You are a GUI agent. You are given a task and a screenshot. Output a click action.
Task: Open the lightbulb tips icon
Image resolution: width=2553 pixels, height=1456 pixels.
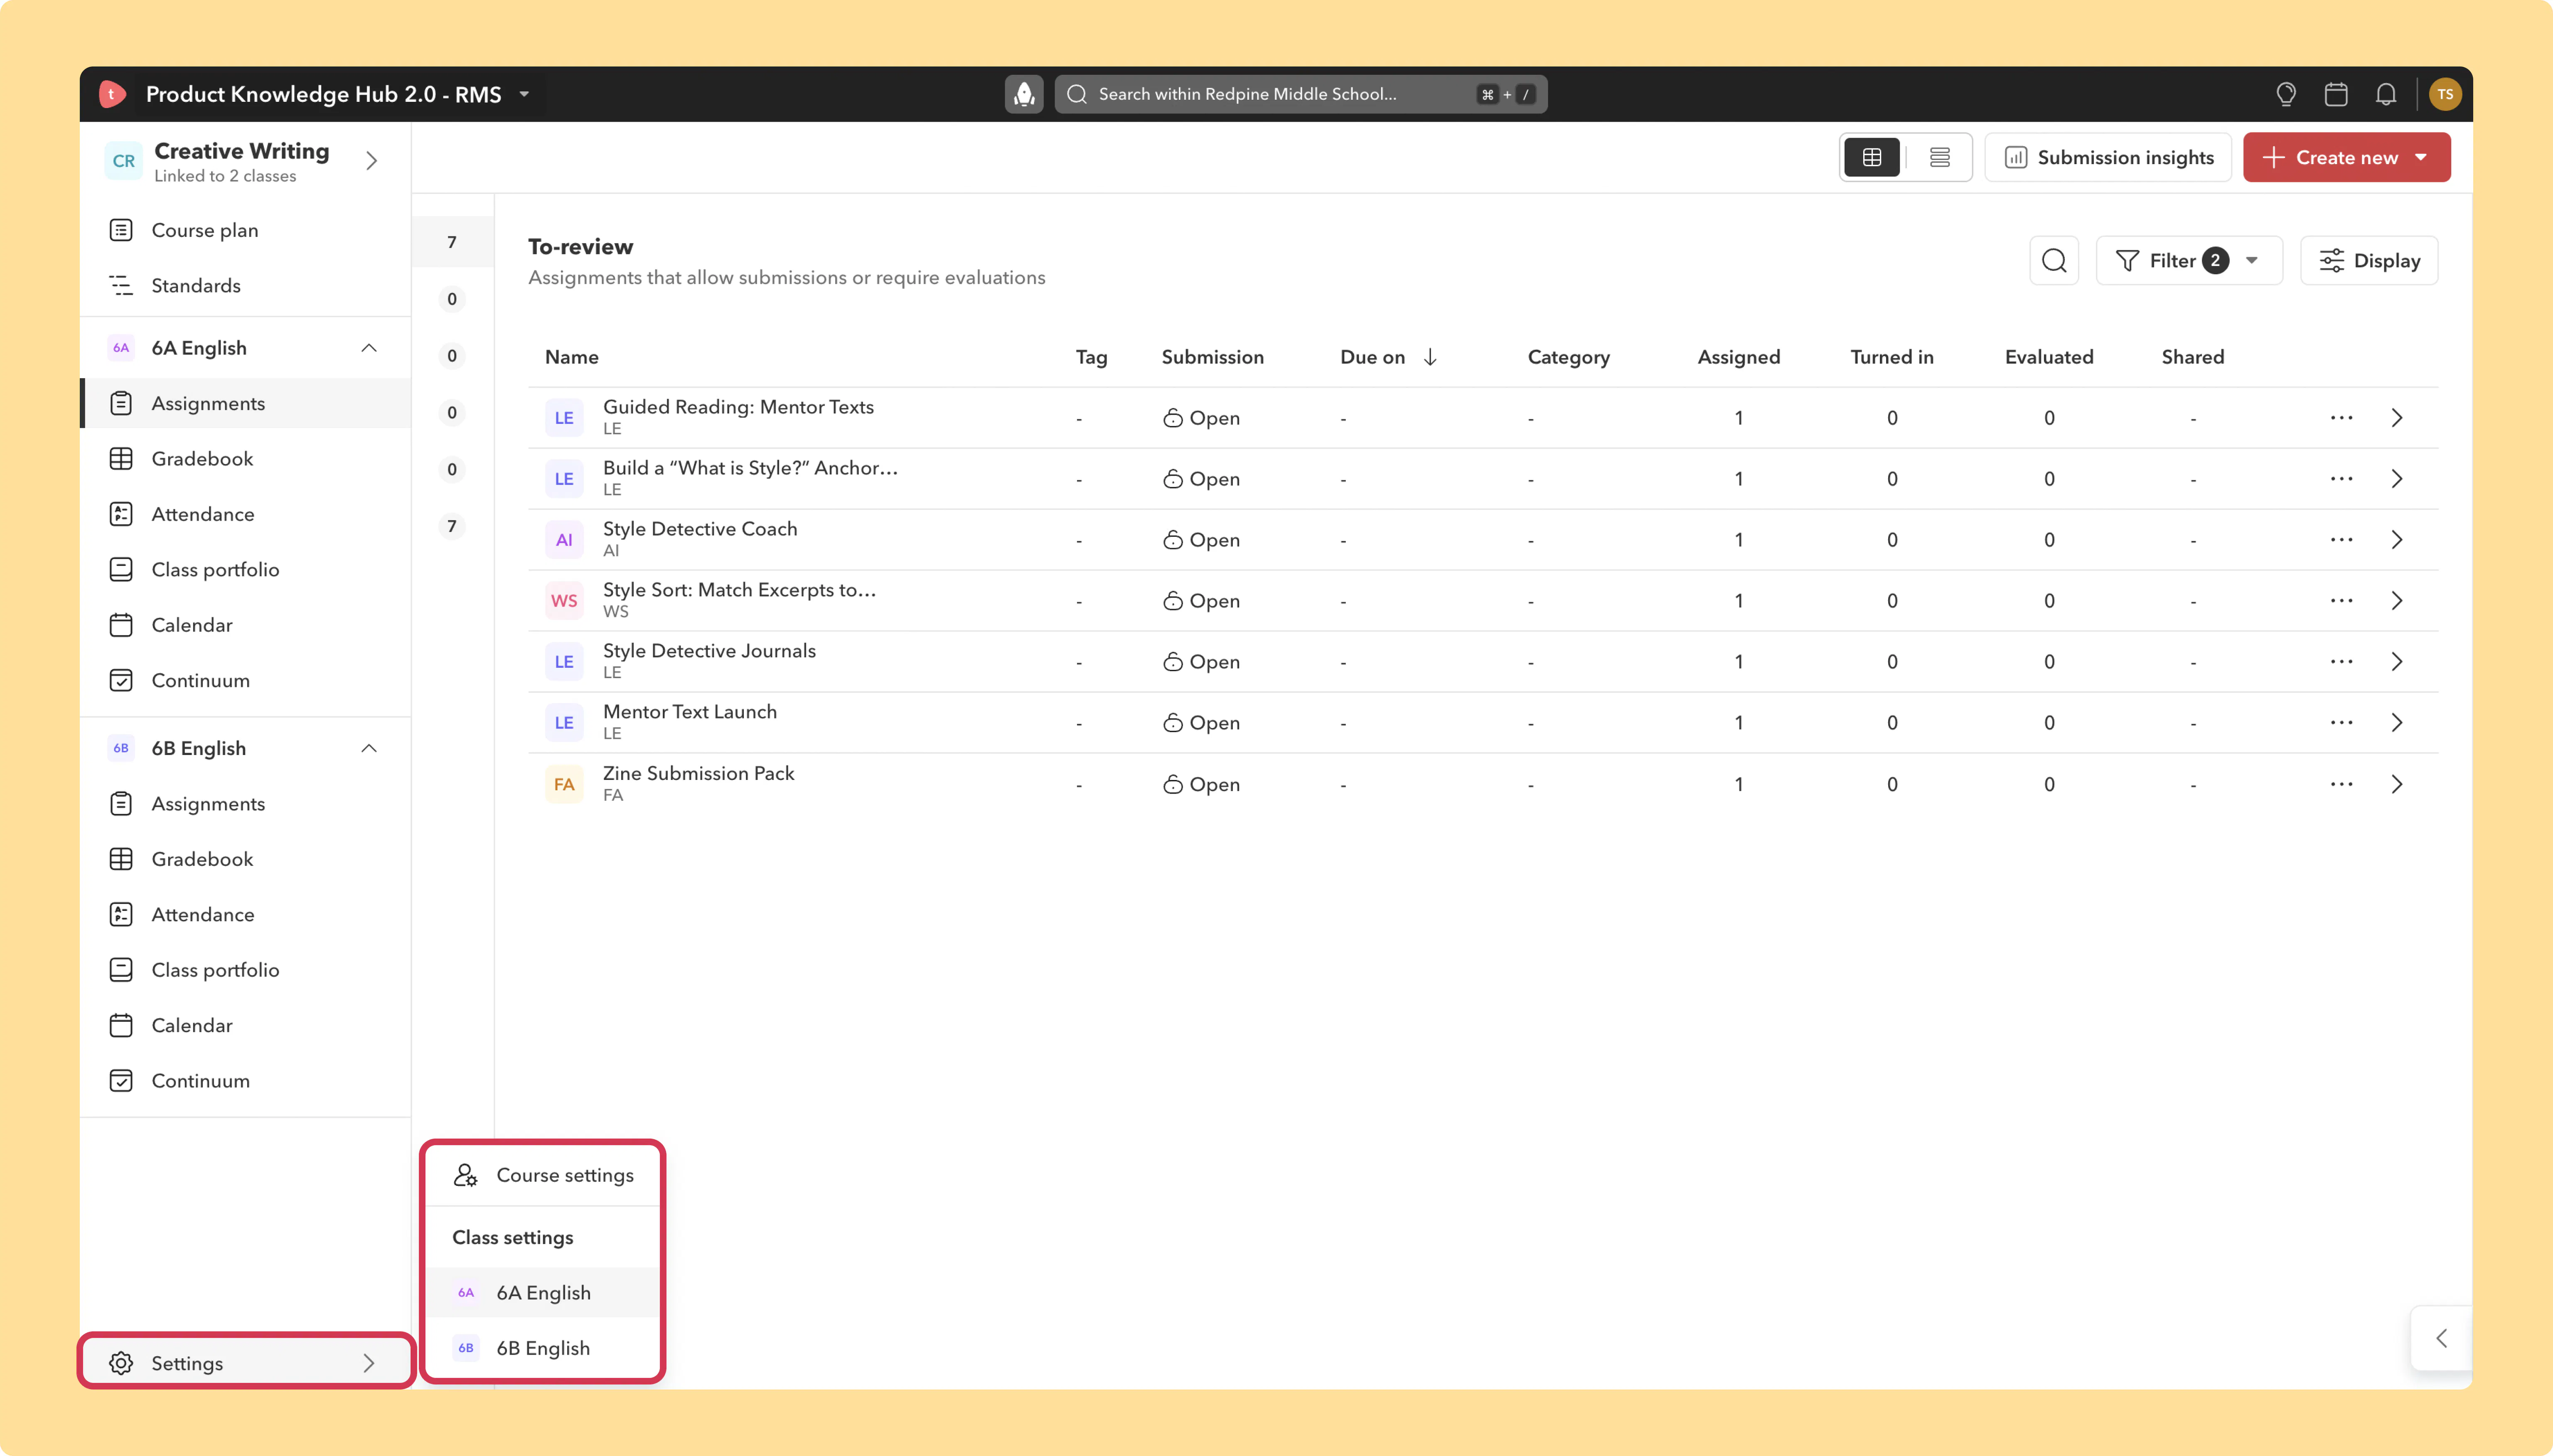point(2286,94)
